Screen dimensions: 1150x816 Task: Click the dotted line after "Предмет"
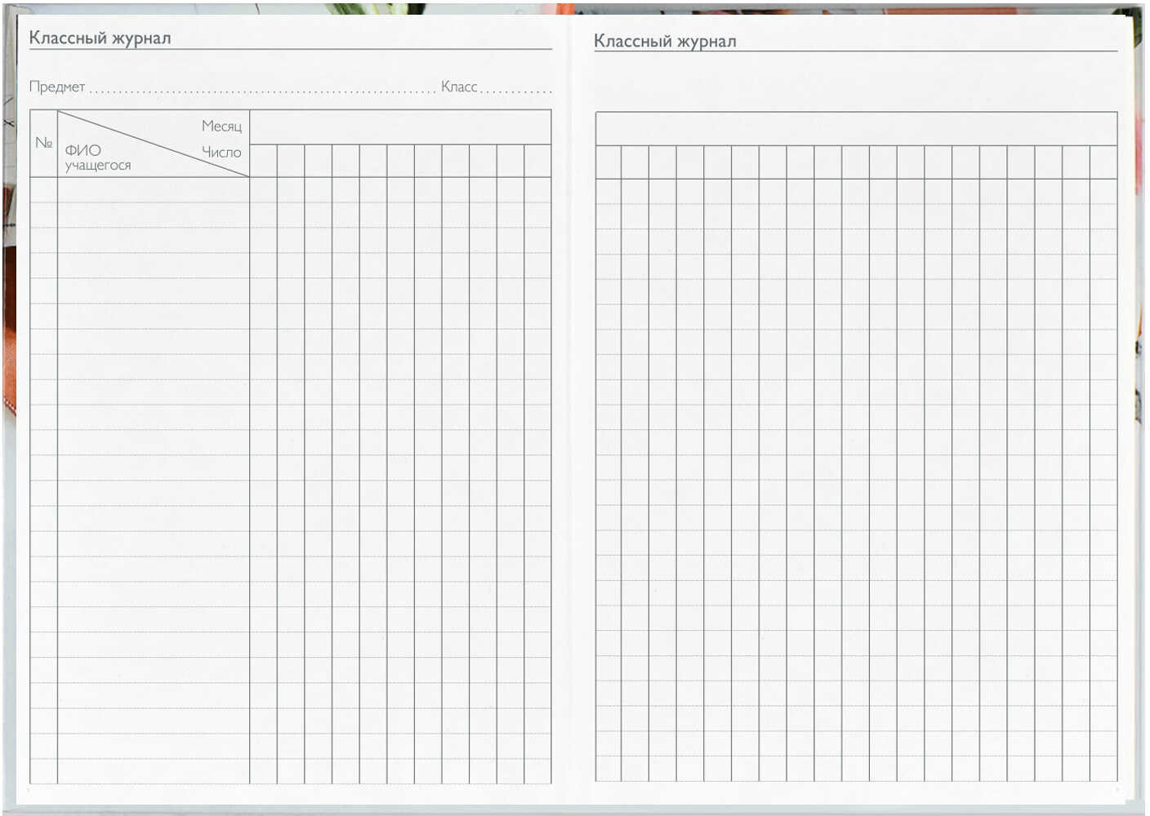tap(261, 90)
